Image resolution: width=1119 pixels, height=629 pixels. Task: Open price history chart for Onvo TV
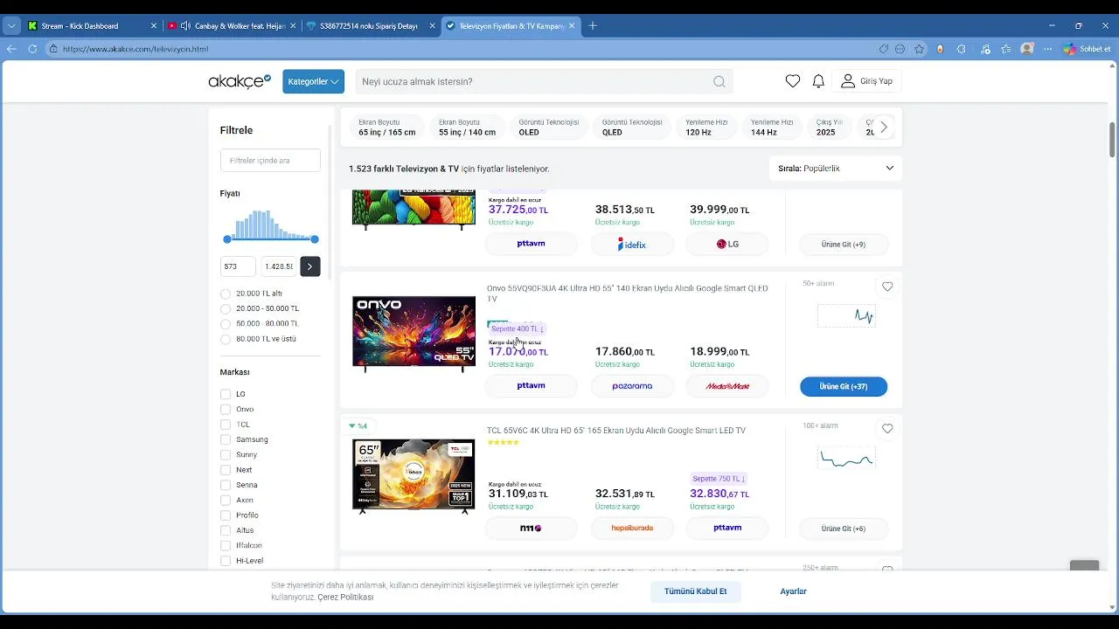tap(846, 315)
